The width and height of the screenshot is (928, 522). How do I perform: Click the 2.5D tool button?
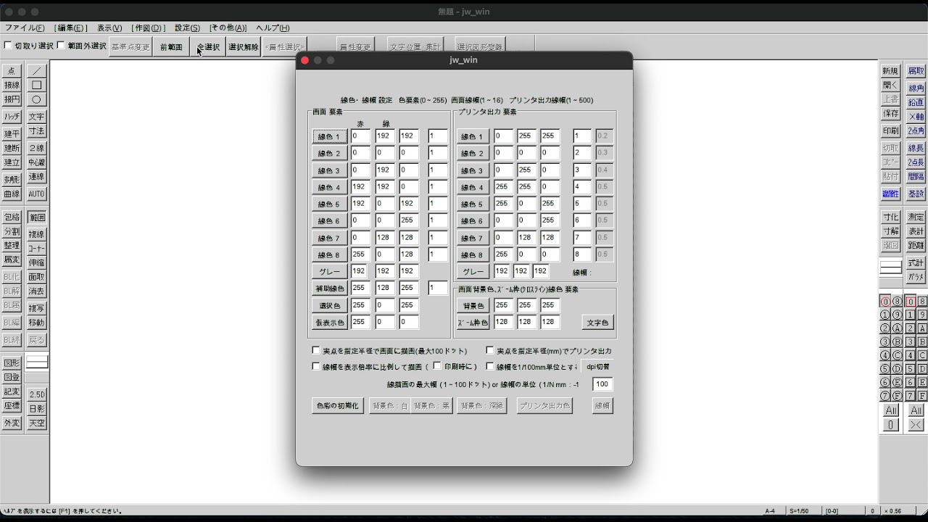[36, 394]
